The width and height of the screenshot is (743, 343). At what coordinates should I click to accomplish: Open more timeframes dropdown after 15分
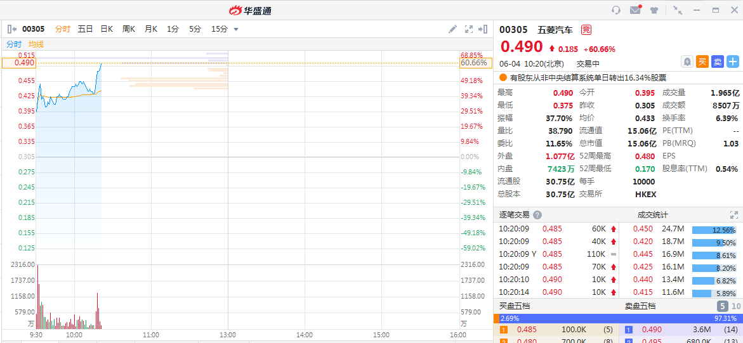coord(236,29)
